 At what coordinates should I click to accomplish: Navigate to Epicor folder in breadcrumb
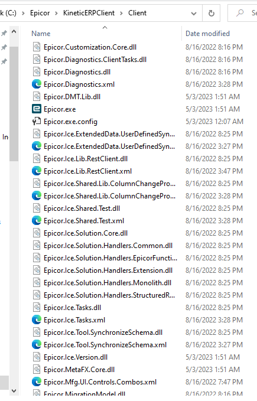coord(40,13)
